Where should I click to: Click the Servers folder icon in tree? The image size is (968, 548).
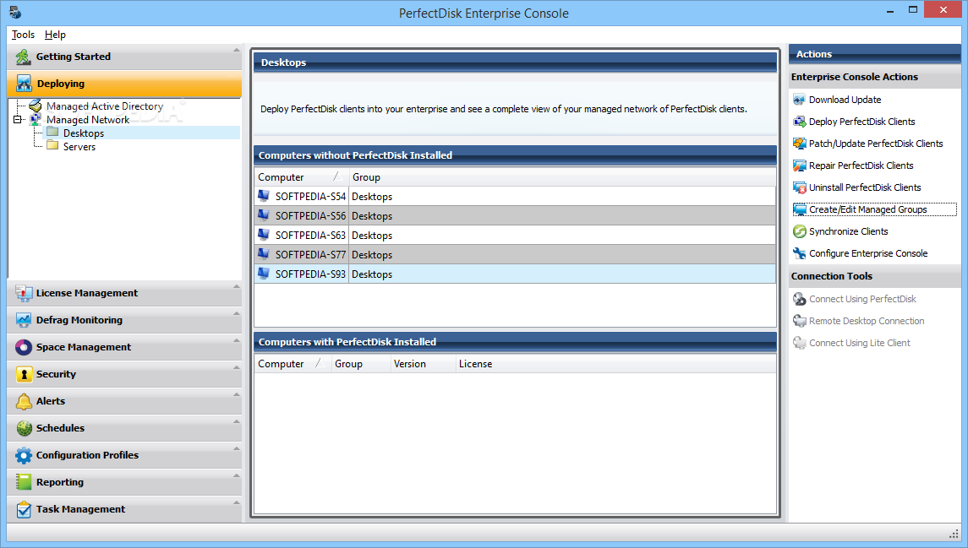coord(52,146)
